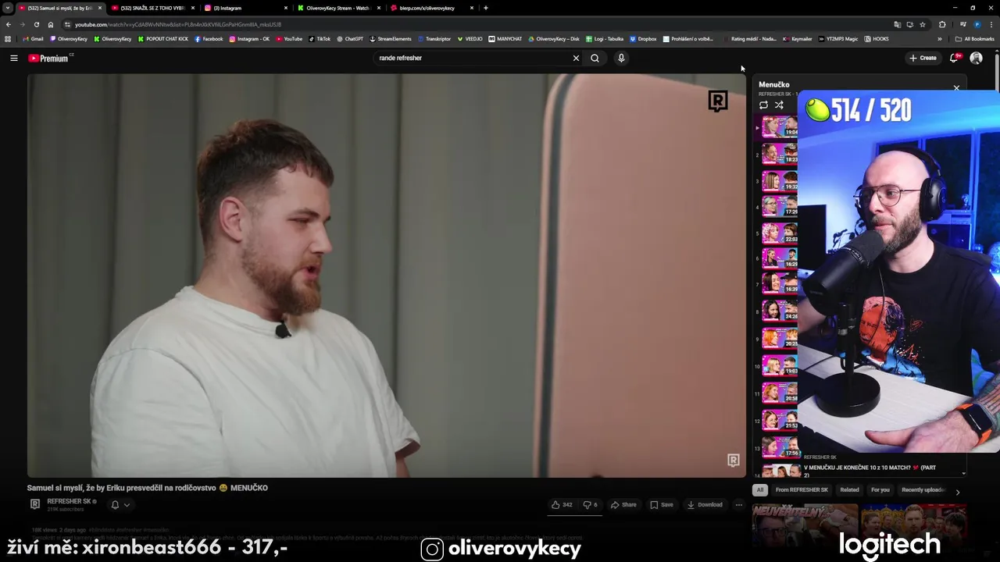Switch to Instagram tab
This screenshot has width=1000, height=562.
pyautogui.click(x=245, y=8)
